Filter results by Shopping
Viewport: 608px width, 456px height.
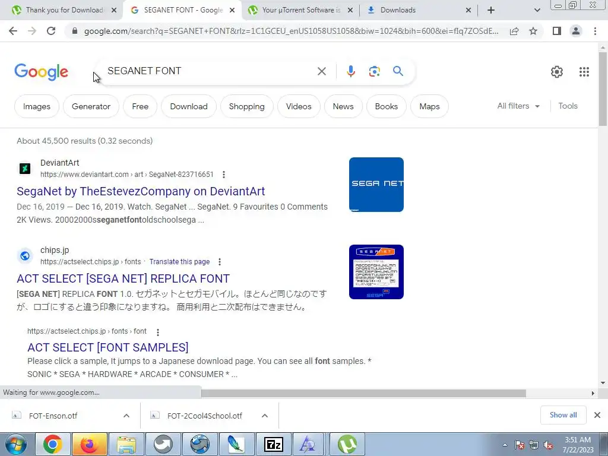[246, 106]
